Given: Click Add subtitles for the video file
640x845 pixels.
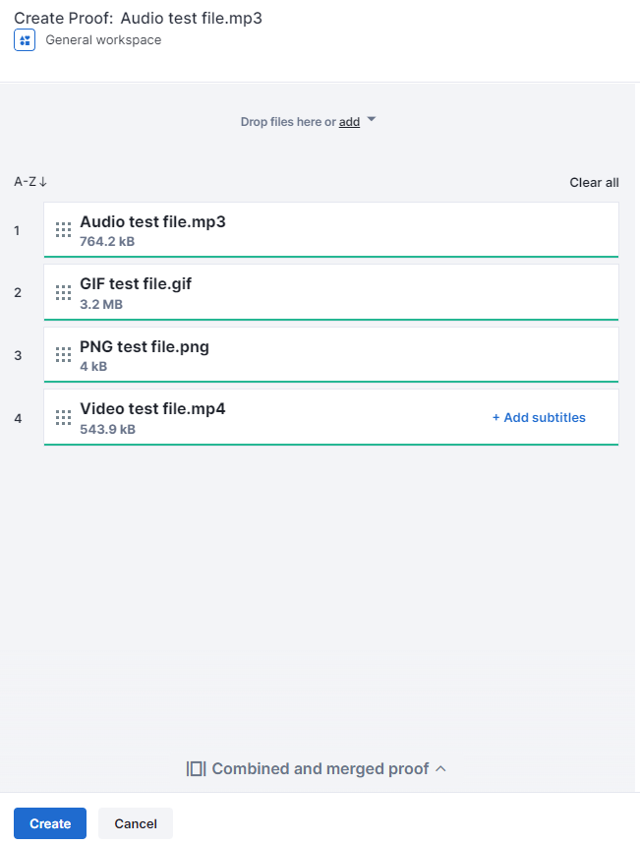Looking at the screenshot, I should [x=539, y=418].
